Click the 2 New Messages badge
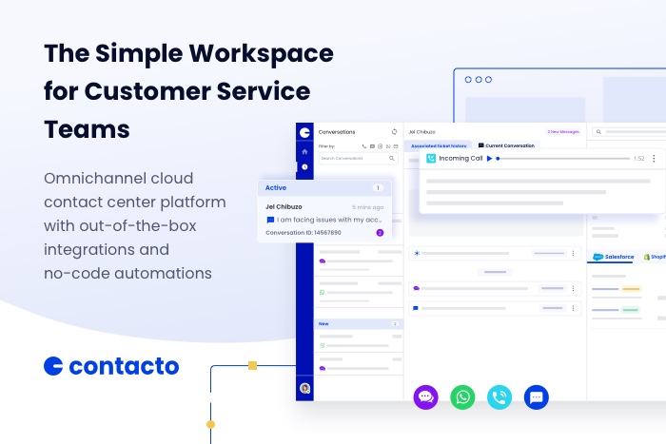666x444 pixels. pos(562,131)
